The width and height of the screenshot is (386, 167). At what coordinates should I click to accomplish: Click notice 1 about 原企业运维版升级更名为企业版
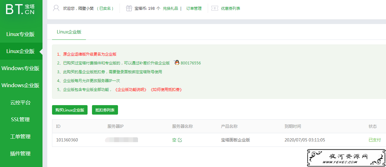coord(87,54)
